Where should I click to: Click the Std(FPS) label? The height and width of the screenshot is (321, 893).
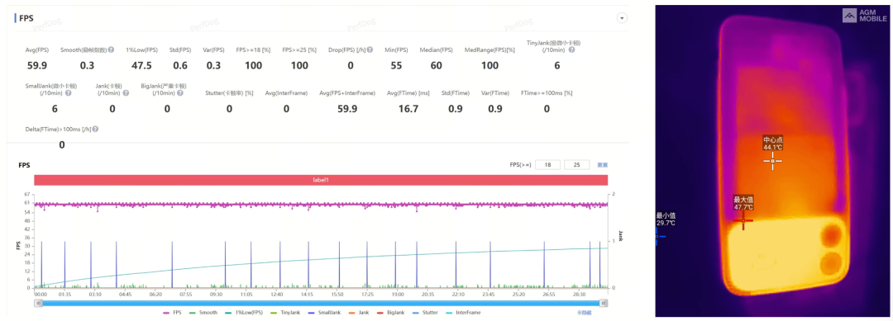180,50
